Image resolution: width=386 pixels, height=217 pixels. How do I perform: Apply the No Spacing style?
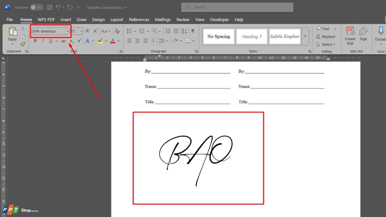219,37
